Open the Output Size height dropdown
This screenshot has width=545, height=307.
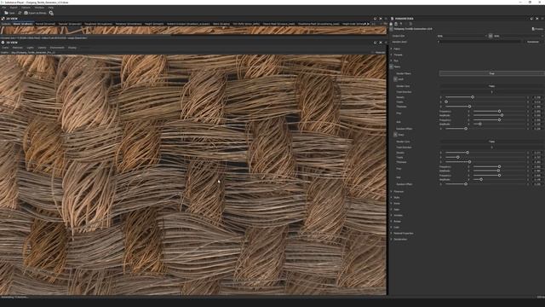tap(519, 36)
